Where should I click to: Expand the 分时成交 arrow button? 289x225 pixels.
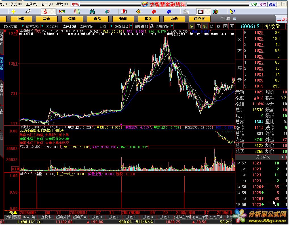pos(282,157)
